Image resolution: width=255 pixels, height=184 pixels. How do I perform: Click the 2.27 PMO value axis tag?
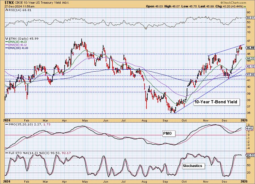coord(249,128)
